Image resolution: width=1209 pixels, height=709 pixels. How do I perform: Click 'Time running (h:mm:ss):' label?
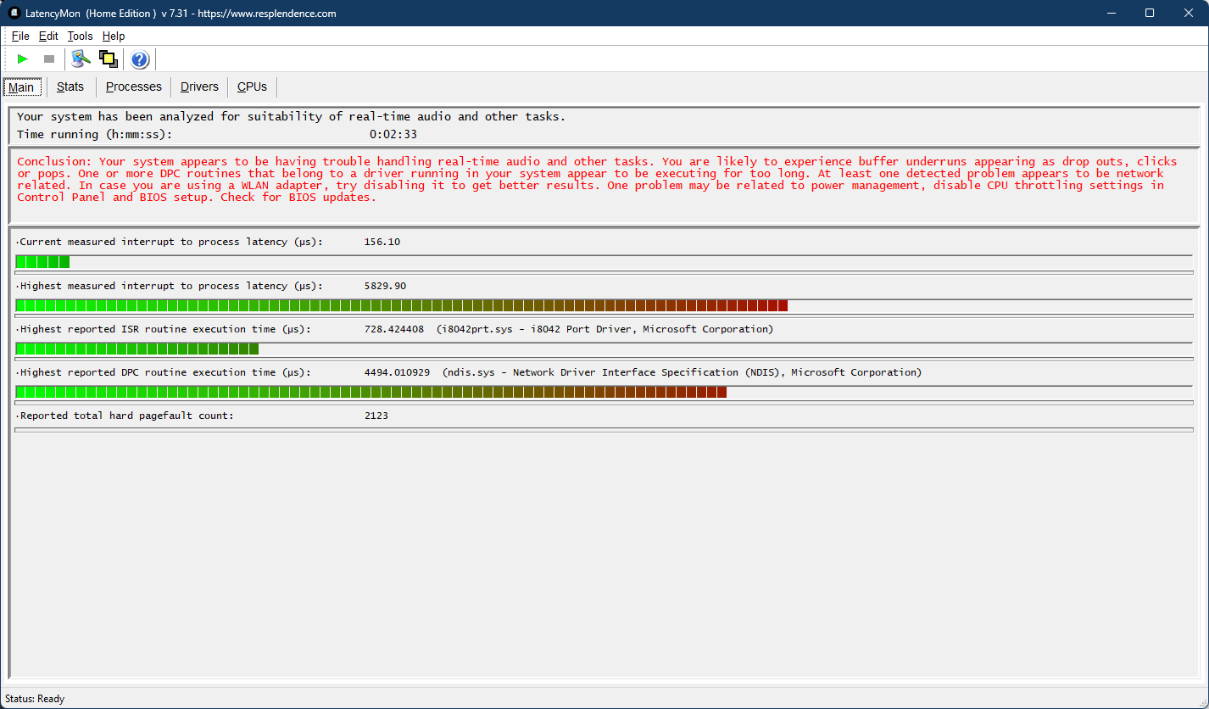click(x=94, y=134)
